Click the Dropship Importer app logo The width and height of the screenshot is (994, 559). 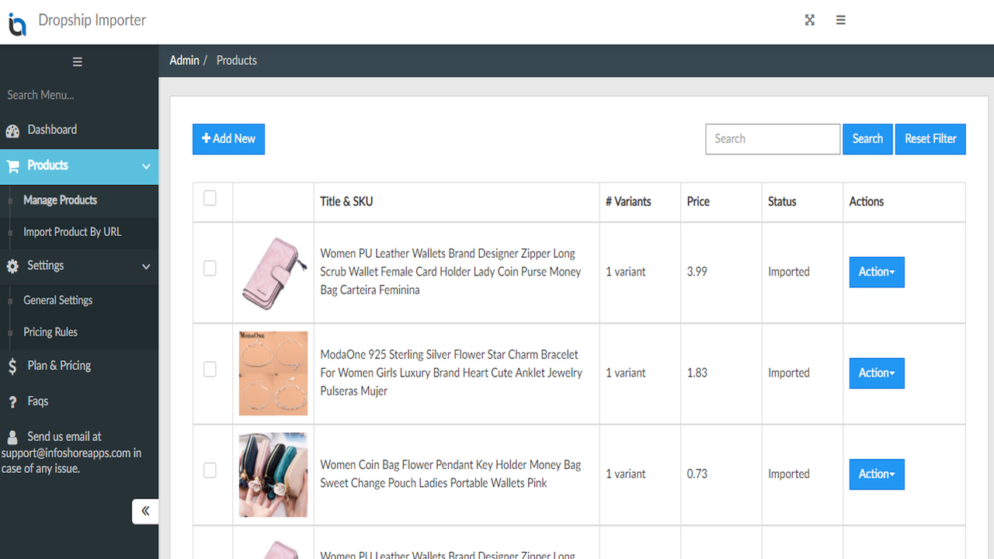(x=16, y=24)
